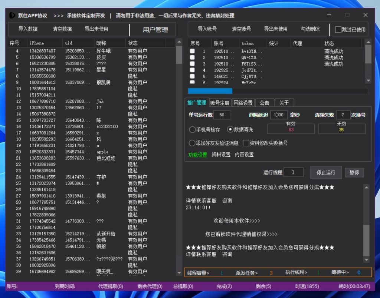The width and height of the screenshot is (380, 298).
Task: Click 勾选删除 to delete checked accounts
Action: coord(310,29)
